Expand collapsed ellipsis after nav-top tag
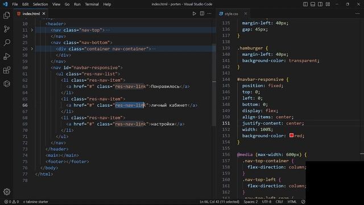This screenshot has height=205, width=364. pos(107,30)
